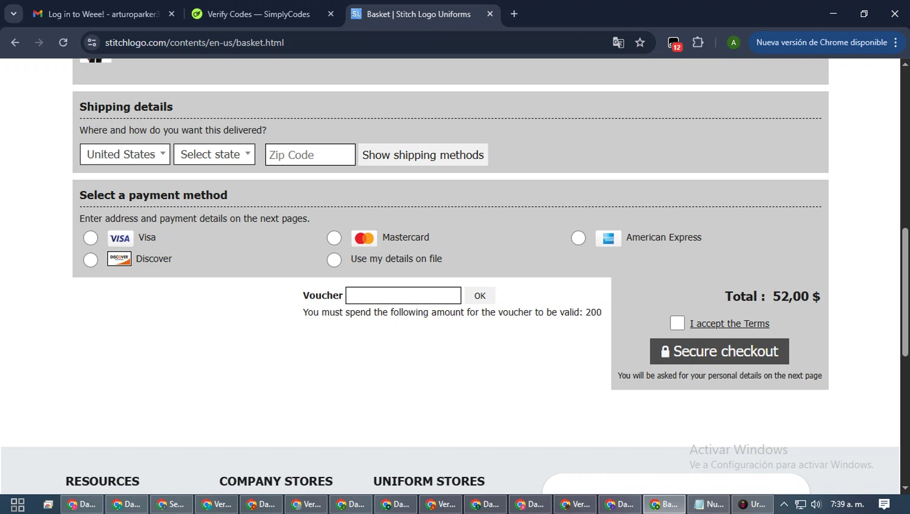
Task: Click the COMPANY STORES footer heading
Action: [276, 481]
